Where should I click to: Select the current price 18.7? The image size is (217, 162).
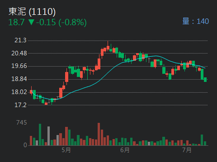coord(16,22)
